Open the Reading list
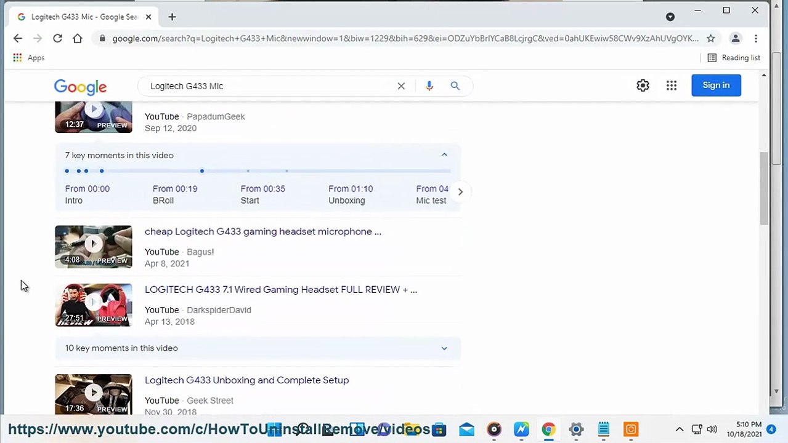The width and height of the screenshot is (788, 443). 734,58
